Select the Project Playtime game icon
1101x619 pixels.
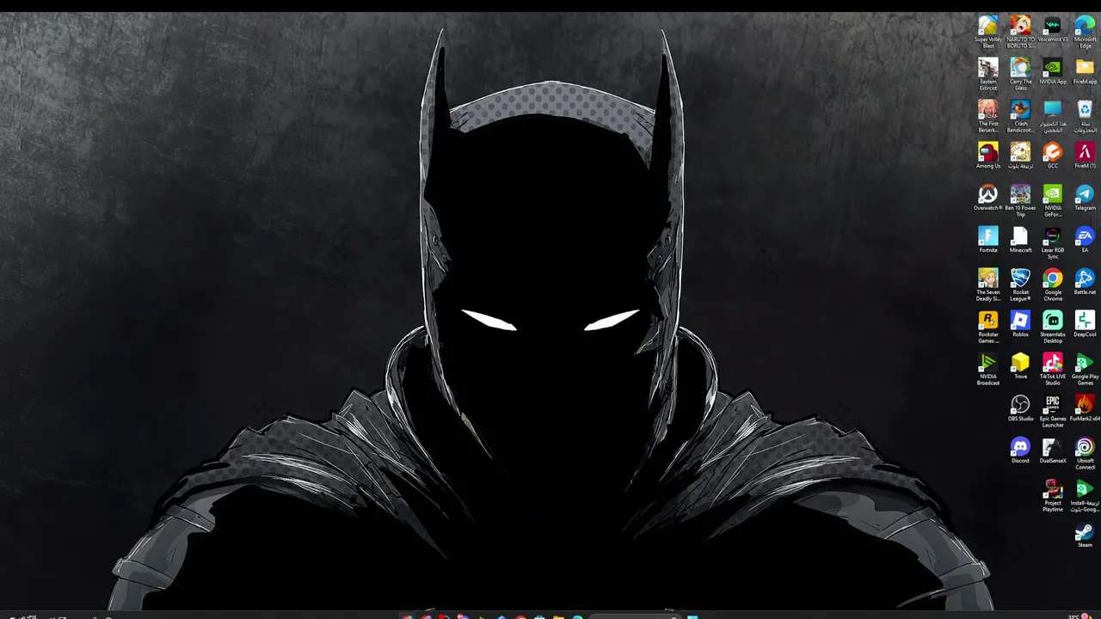click(x=1053, y=489)
